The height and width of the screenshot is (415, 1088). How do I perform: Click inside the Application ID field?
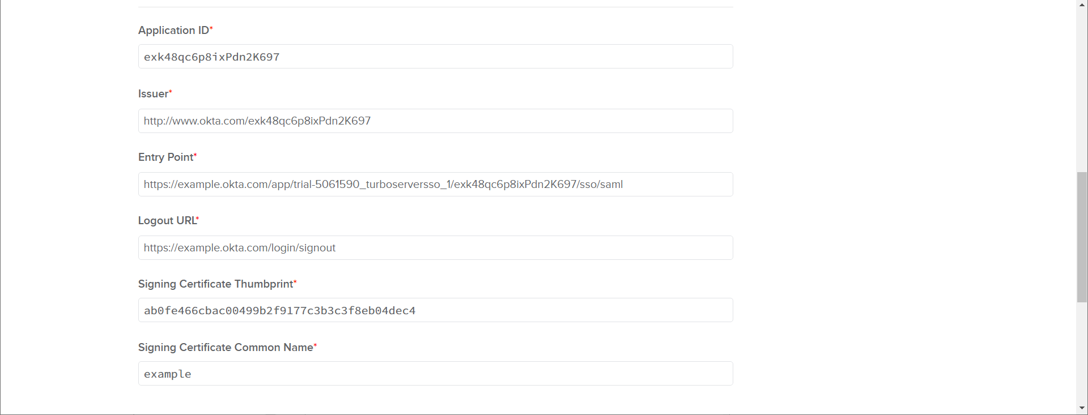click(x=435, y=57)
